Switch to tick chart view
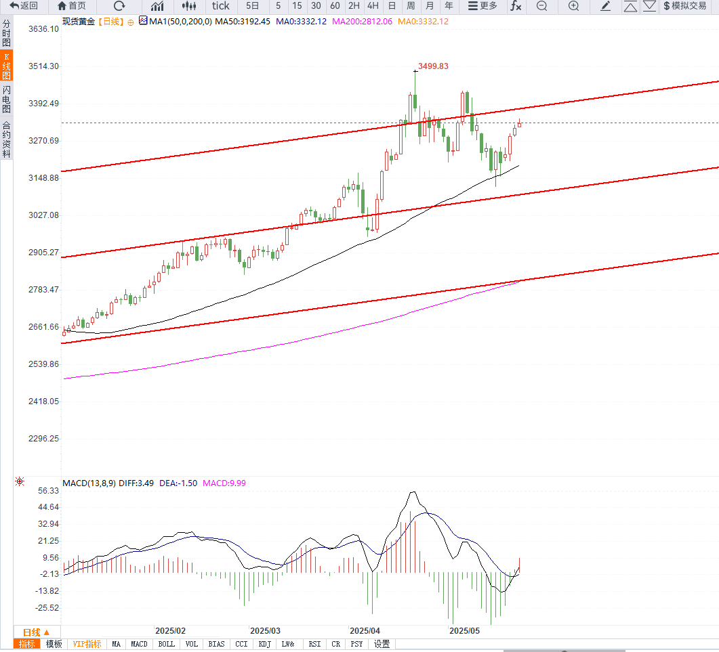The image size is (719, 652). [220, 6]
